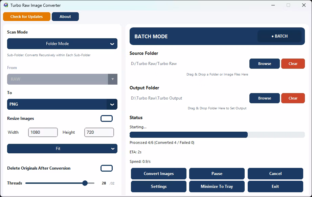Minimize the Turbo Raw Image Converter window
312x197 pixels.
point(273,5)
